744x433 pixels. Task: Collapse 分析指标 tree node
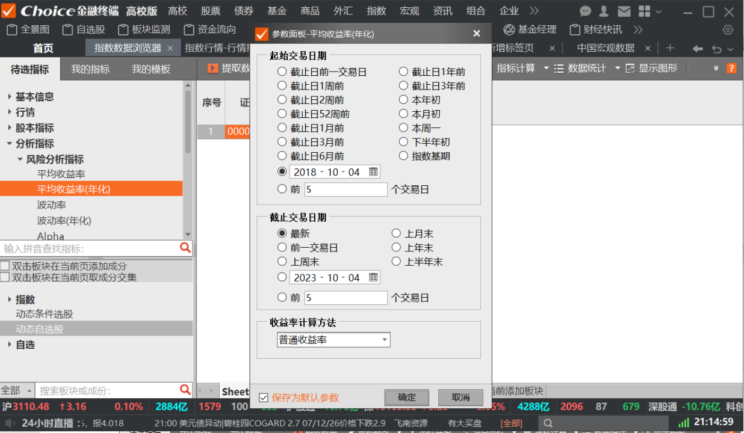click(x=10, y=143)
